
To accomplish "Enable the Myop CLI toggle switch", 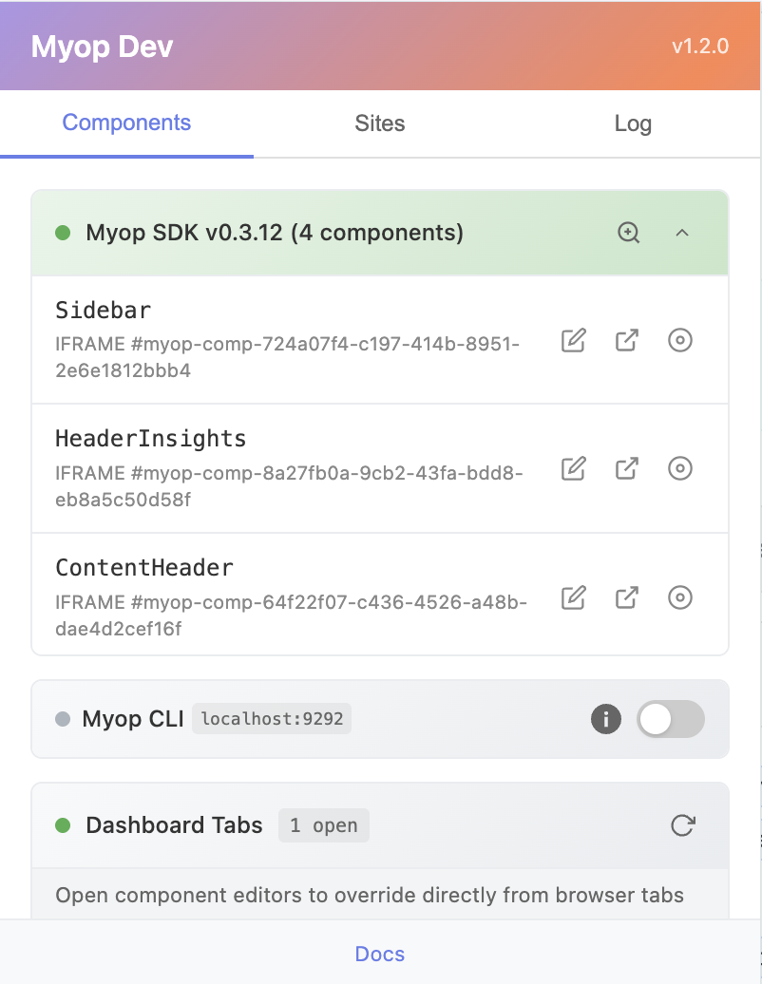I will (670, 719).
